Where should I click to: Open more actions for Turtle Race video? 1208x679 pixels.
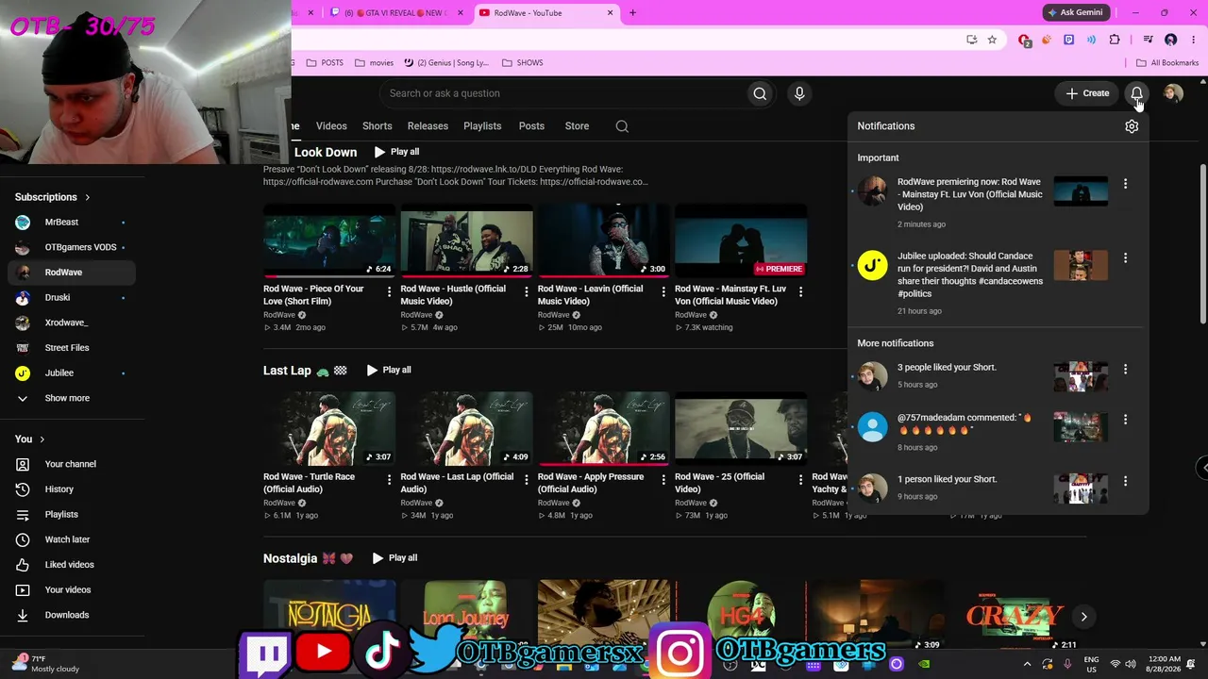(389, 480)
